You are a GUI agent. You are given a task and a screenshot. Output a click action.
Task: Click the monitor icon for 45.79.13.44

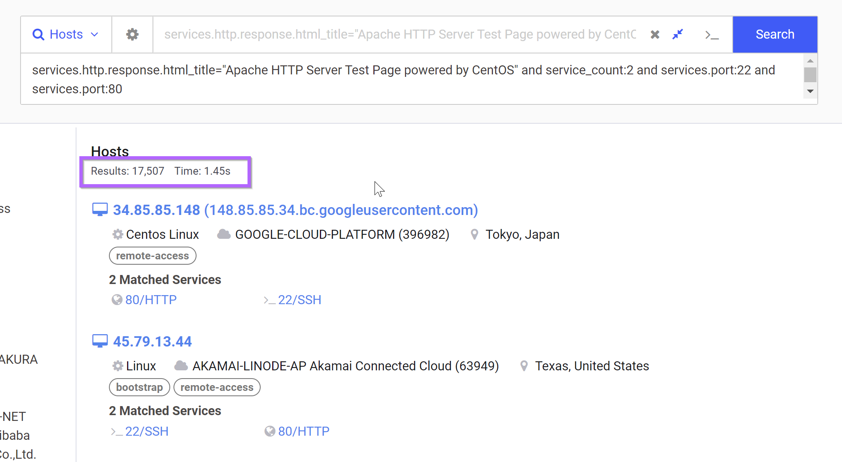coord(100,342)
